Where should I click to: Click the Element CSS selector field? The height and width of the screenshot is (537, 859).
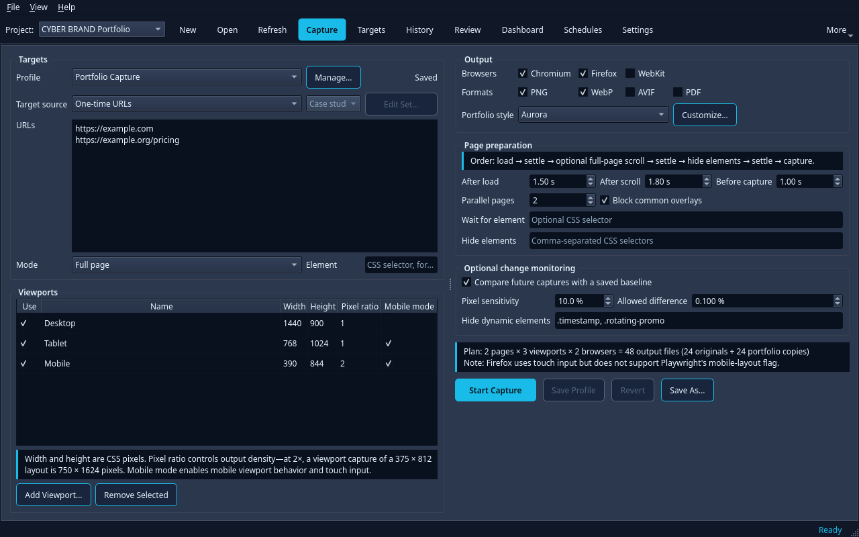401,265
